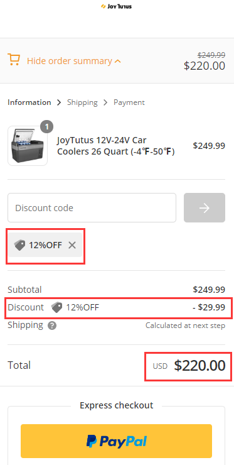Click the JoyTutus logo at top
Image resolution: width=234 pixels, height=465 pixels.
point(117,6)
